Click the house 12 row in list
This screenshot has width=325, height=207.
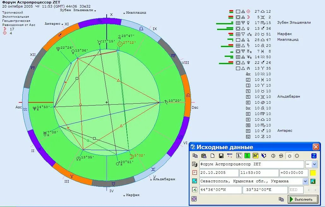[258, 137]
